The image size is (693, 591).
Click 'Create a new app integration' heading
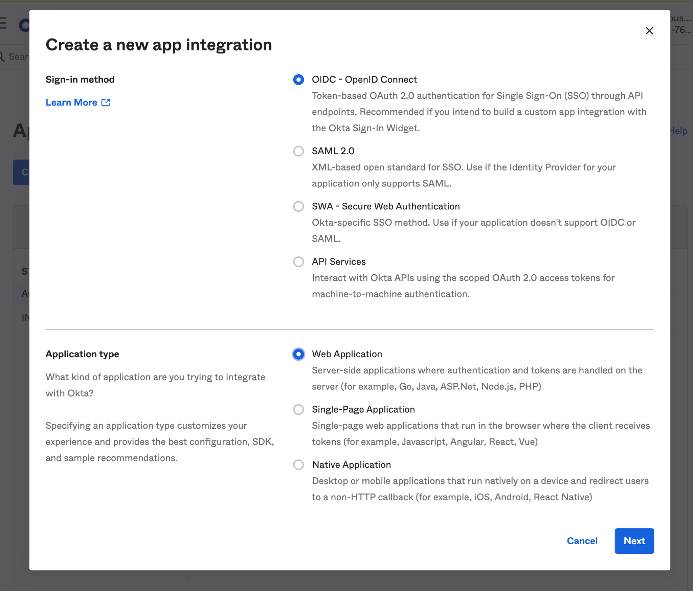click(159, 45)
